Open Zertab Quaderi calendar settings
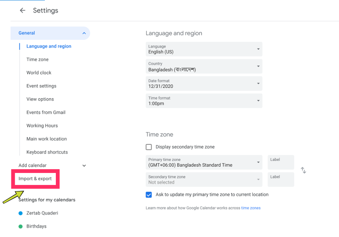The width and height of the screenshot is (339, 237). [42, 213]
